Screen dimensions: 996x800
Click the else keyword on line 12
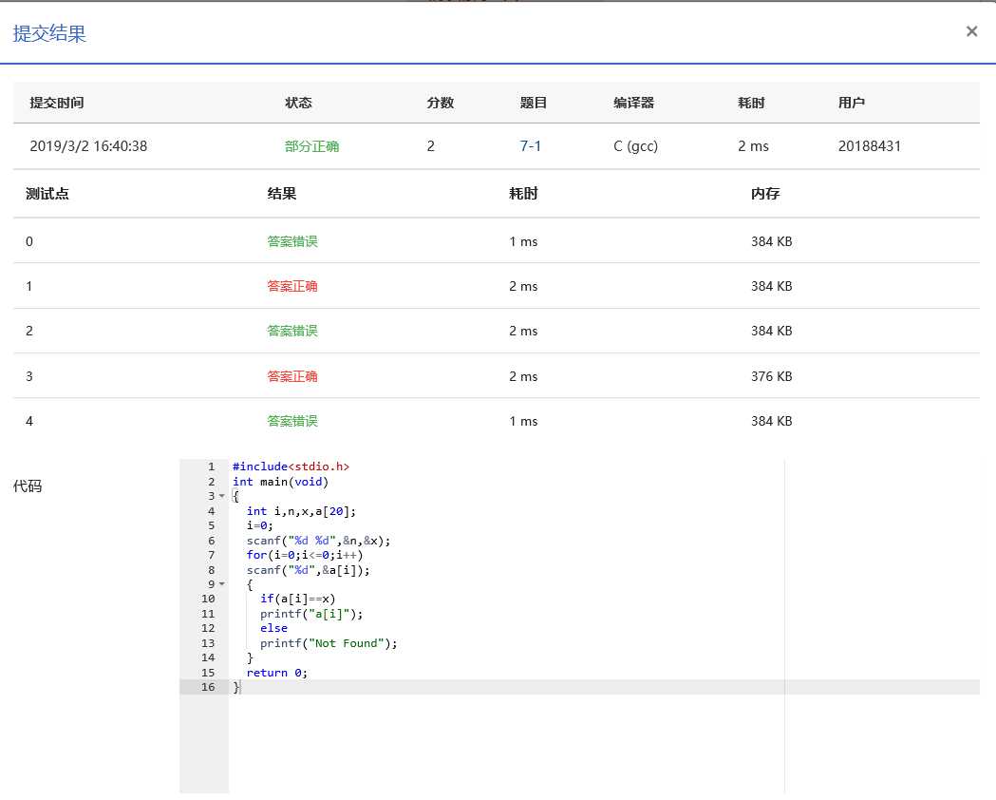click(273, 628)
